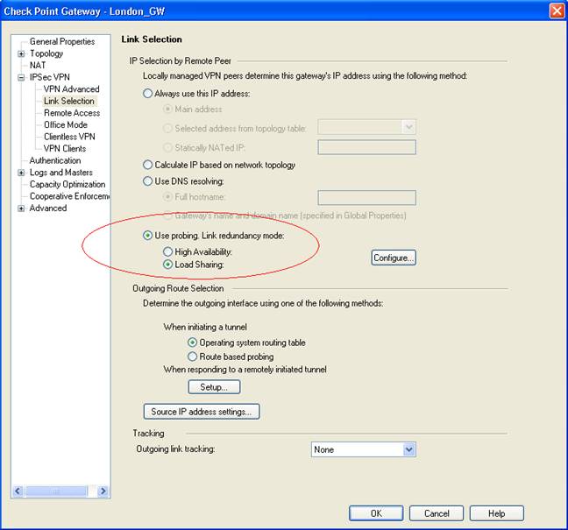Cancel the gateway properties dialog
This screenshot has height=530, width=568.
point(437,513)
